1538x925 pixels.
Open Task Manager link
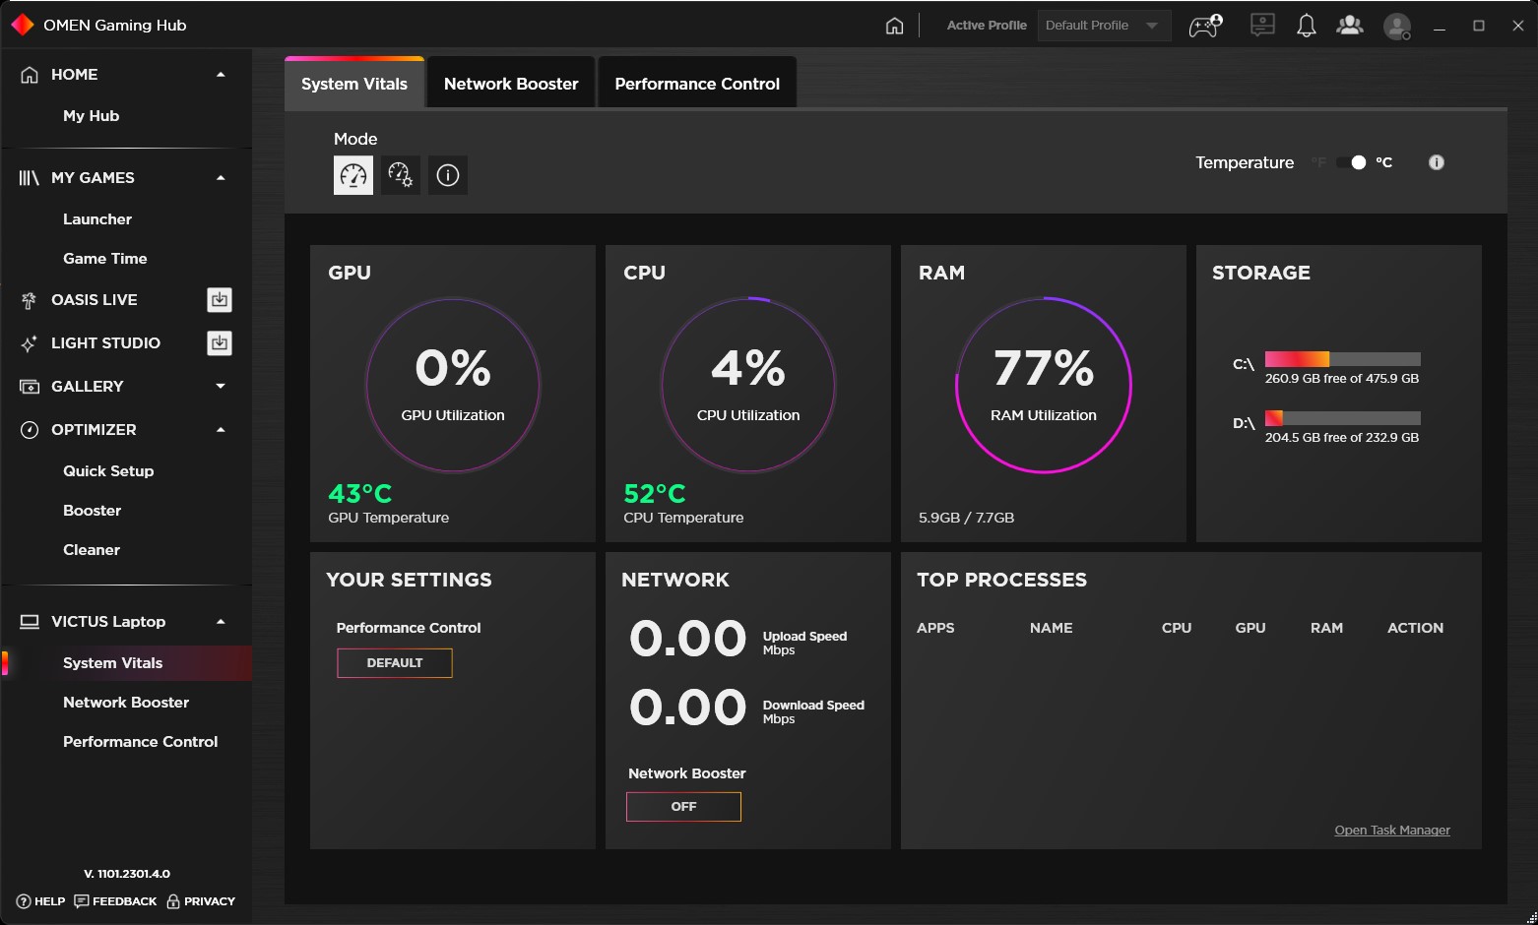(1392, 831)
